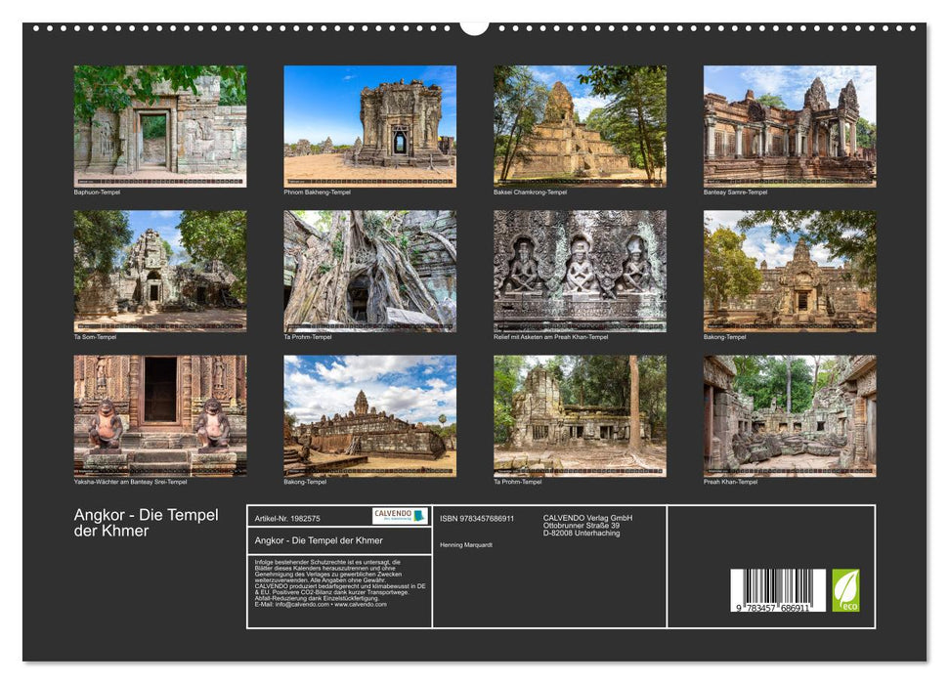Click the blue Bavaria map symbol beside CALVENDO
This screenshot has height=684, width=949.
[418, 516]
